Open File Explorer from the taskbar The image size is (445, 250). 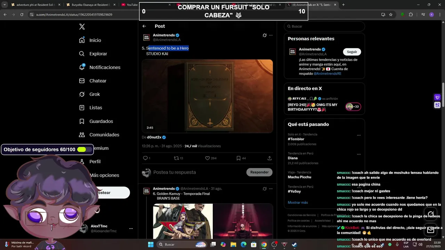(233, 244)
